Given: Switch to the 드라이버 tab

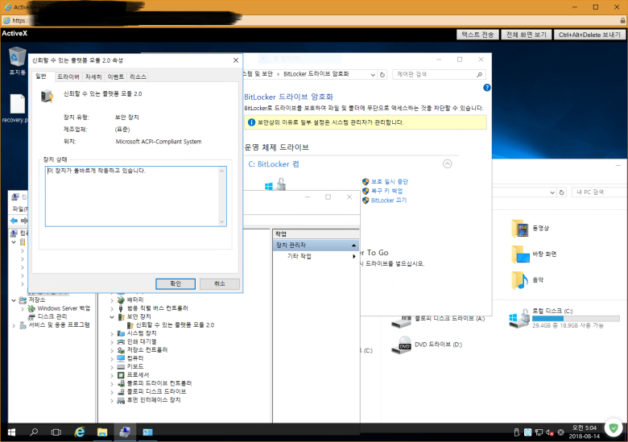Looking at the screenshot, I should (x=68, y=76).
